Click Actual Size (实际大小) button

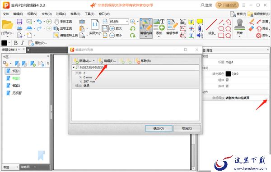point(95,27)
